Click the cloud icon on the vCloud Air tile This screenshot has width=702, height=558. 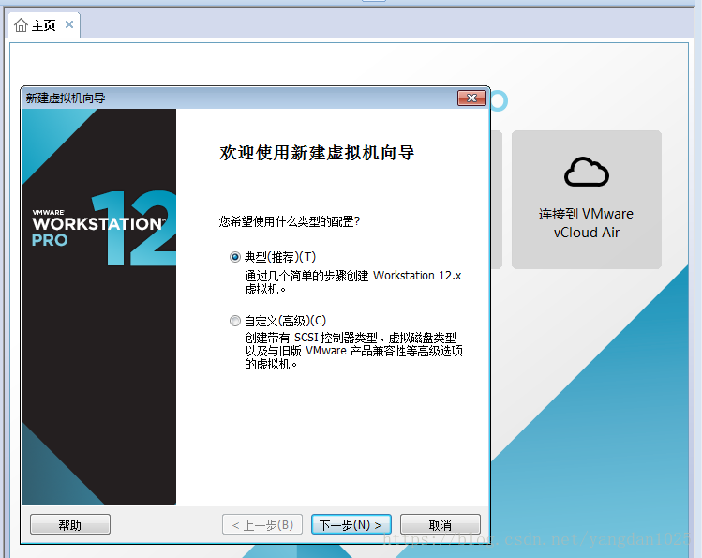pyautogui.click(x=586, y=172)
